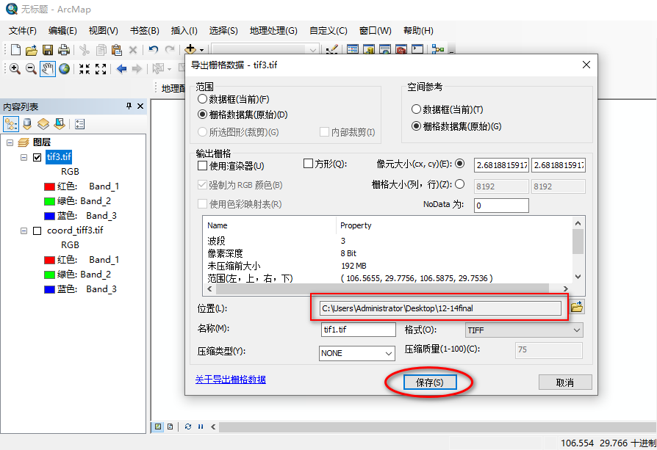Open the compression type NONE dropdown

tap(358, 353)
